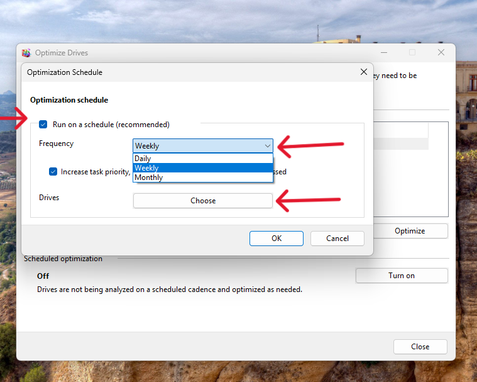This screenshot has height=382, width=477.
Task: Close the Optimization Schedule dialog with X
Action: 363,72
